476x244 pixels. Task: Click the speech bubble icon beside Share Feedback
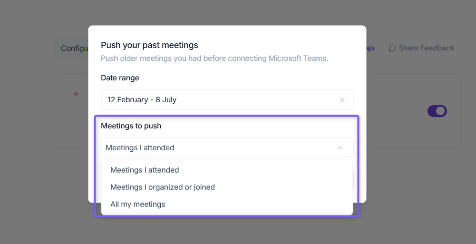(392, 48)
